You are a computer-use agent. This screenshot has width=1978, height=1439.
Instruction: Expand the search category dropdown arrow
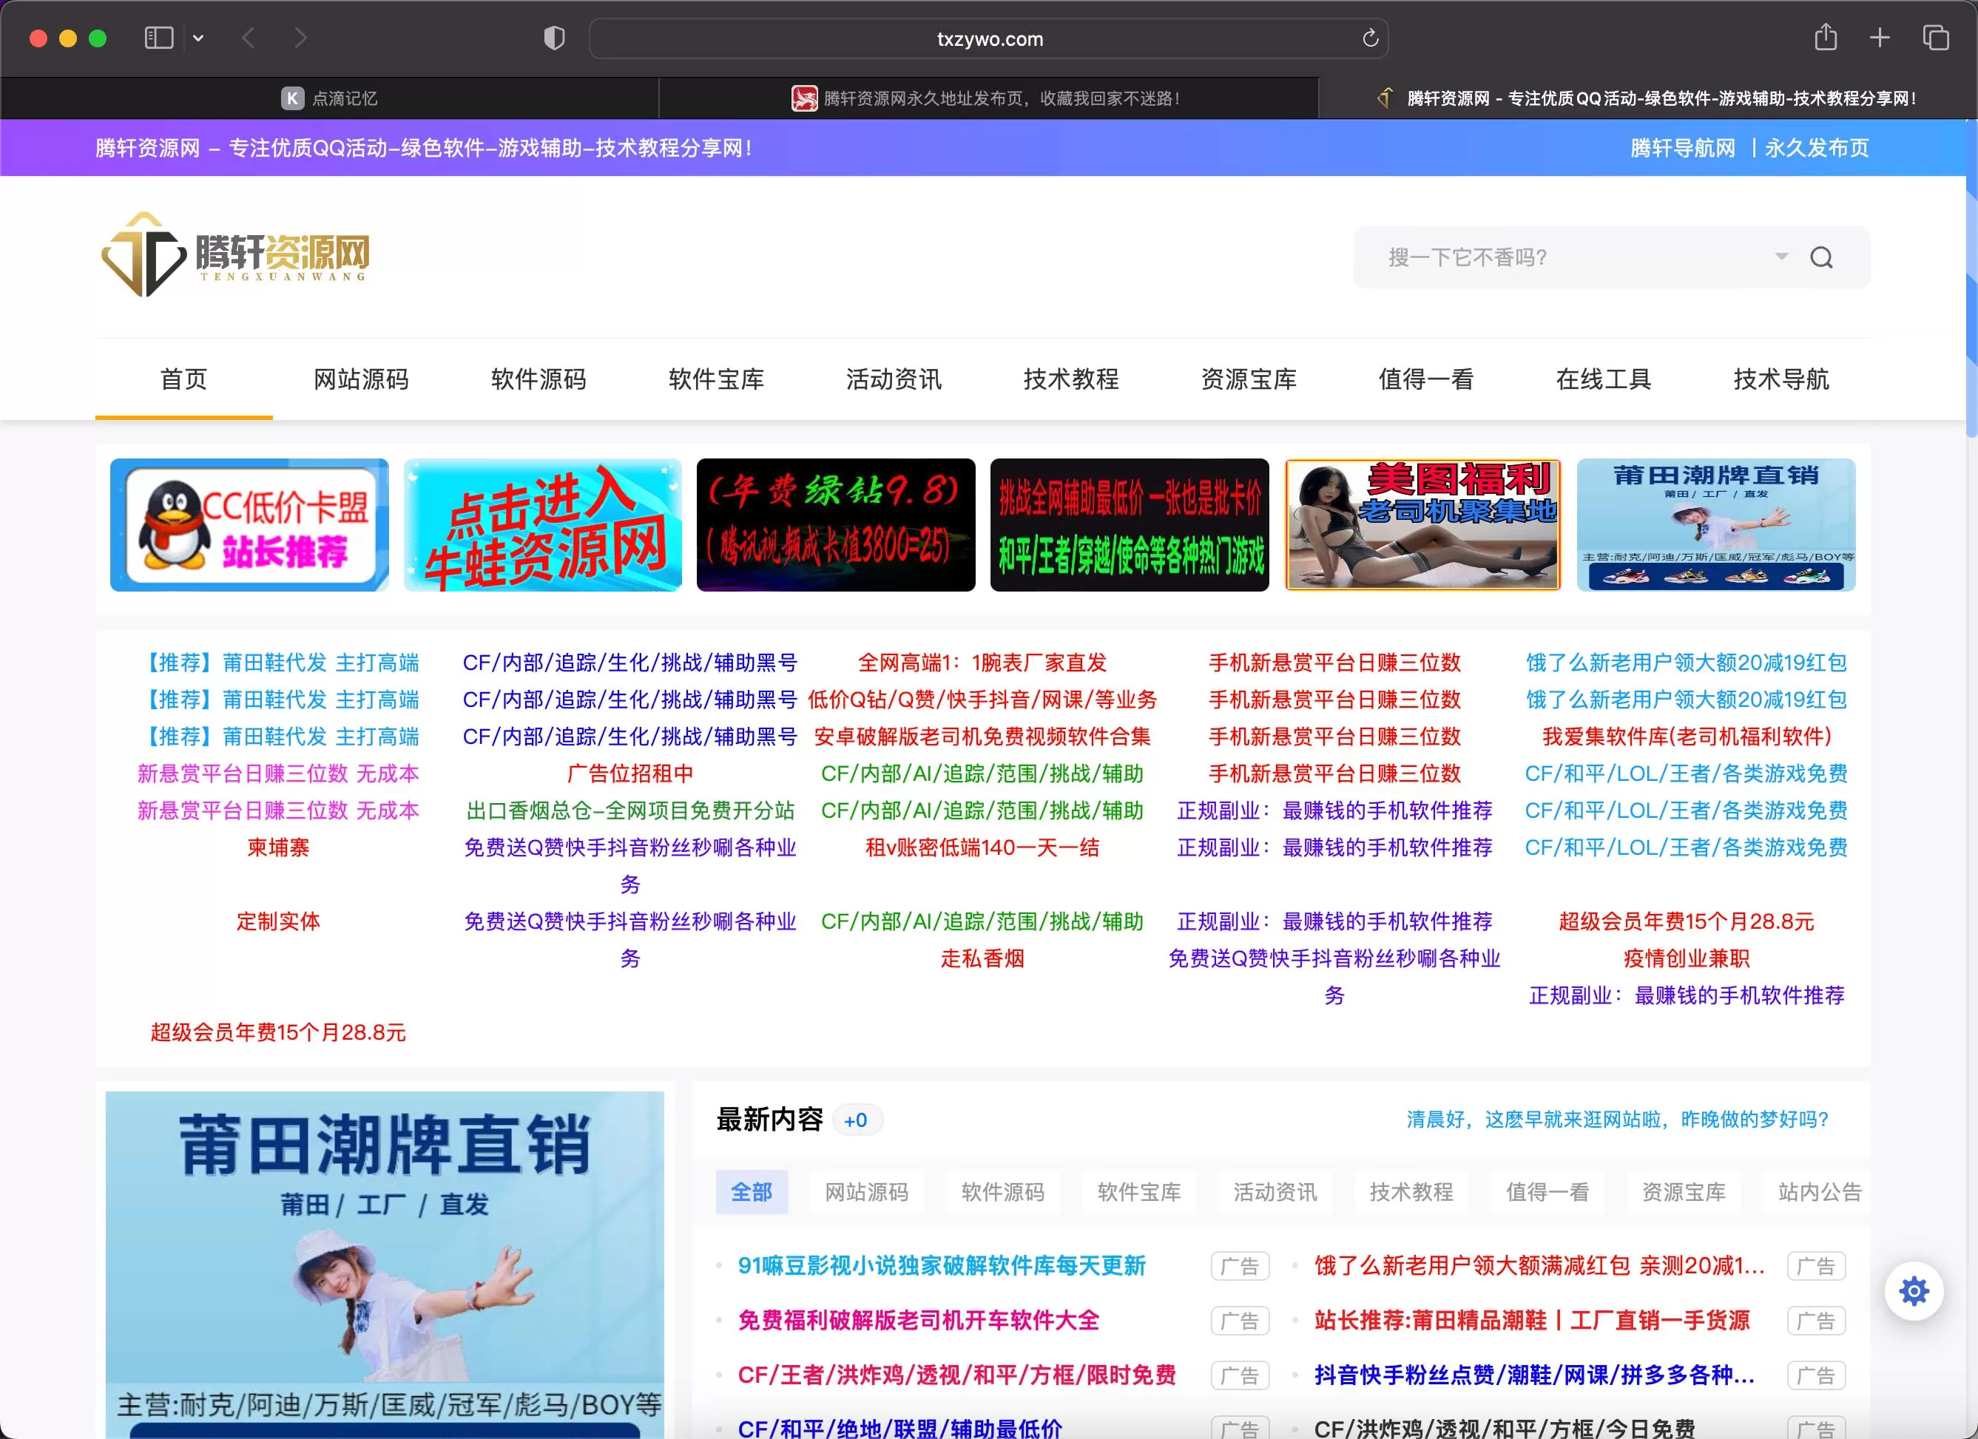[x=1782, y=257]
